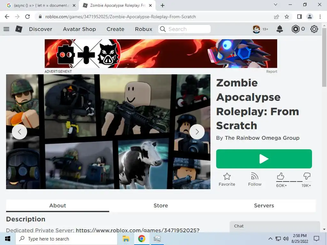Close the async Google search tab
Viewport: 327px width, 245px height.
point(74,5)
